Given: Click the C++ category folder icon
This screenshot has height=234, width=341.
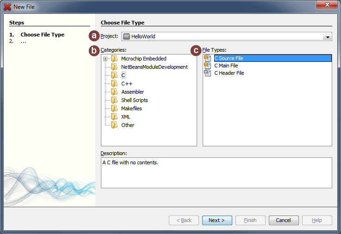Looking at the screenshot, I should click(114, 84).
